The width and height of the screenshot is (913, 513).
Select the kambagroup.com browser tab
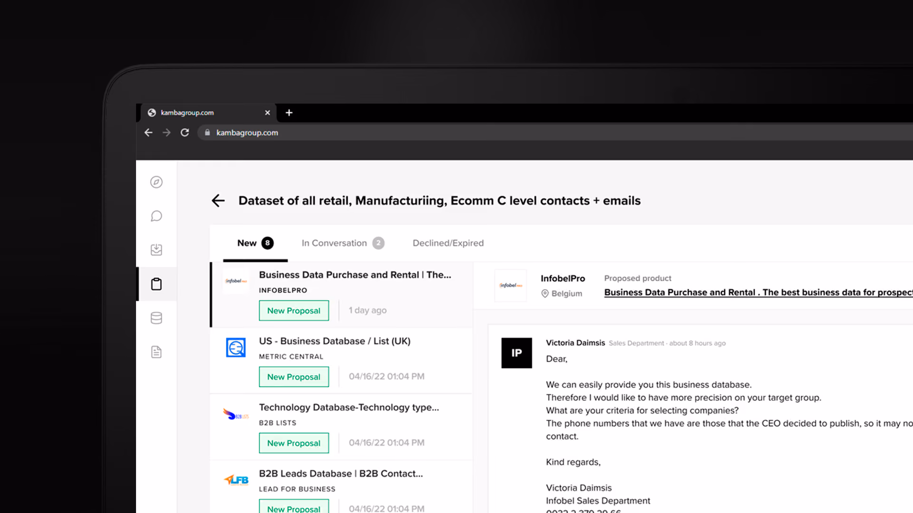coord(208,113)
